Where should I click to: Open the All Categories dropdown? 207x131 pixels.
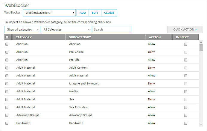(66, 30)
